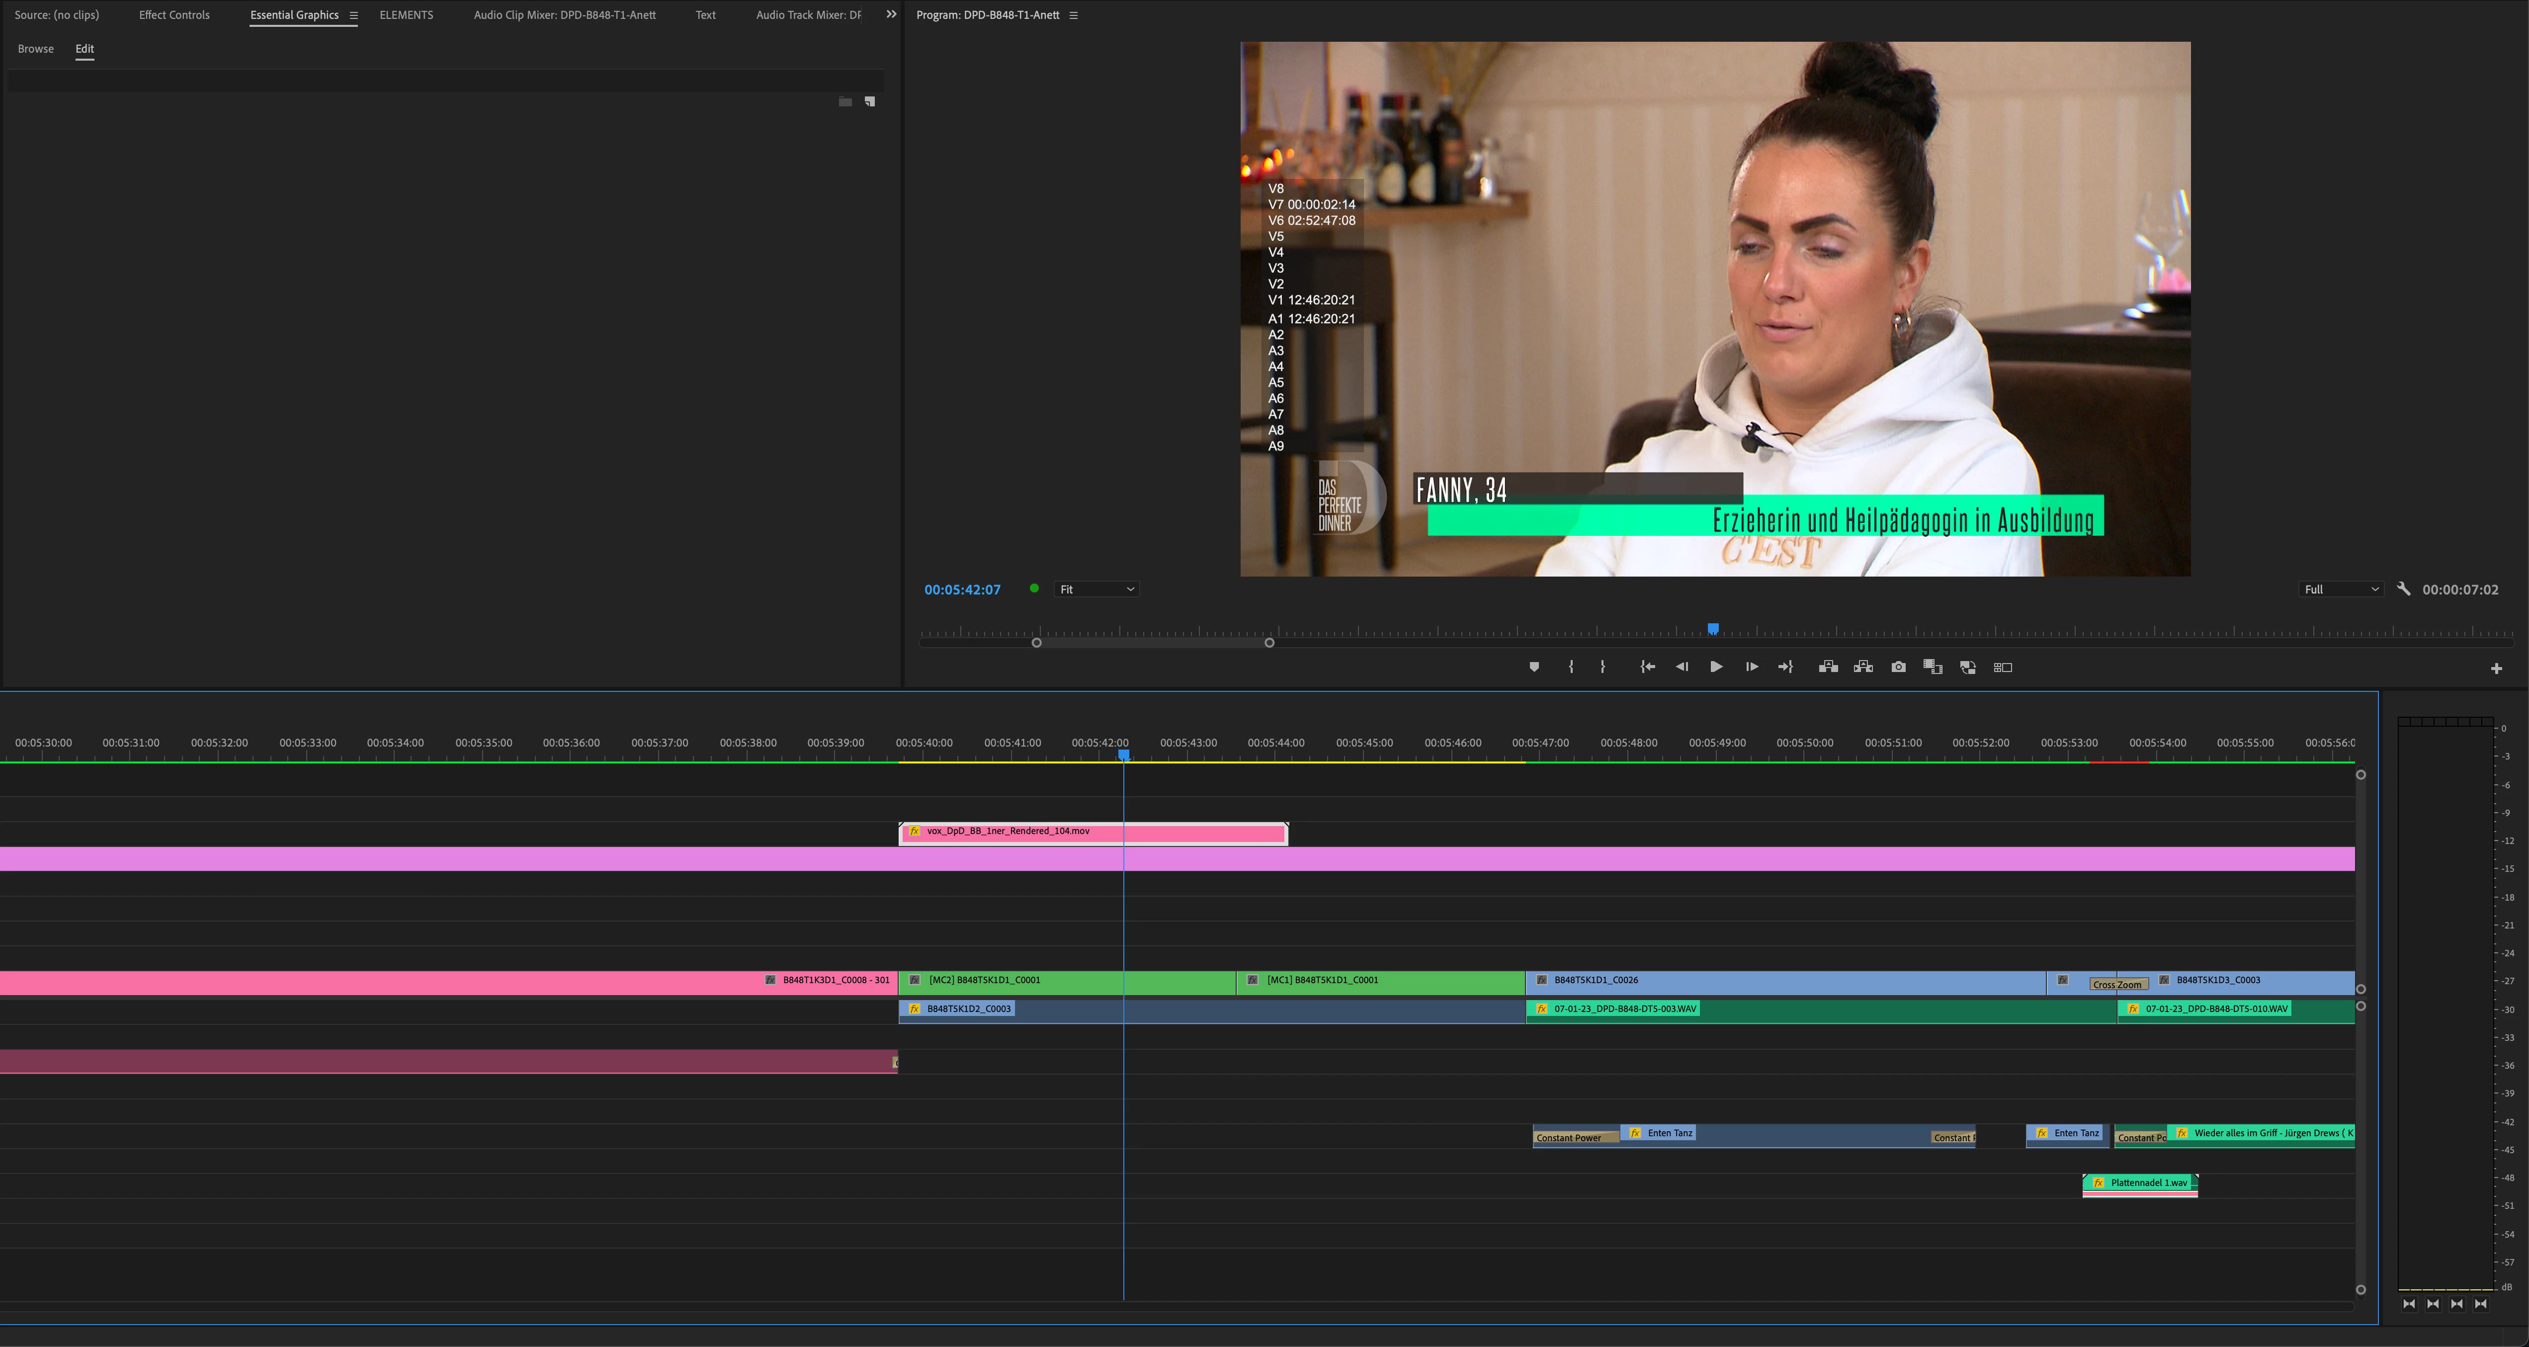Click the Mark Out button
The image size is (2529, 1347).
click(1602, 668)
